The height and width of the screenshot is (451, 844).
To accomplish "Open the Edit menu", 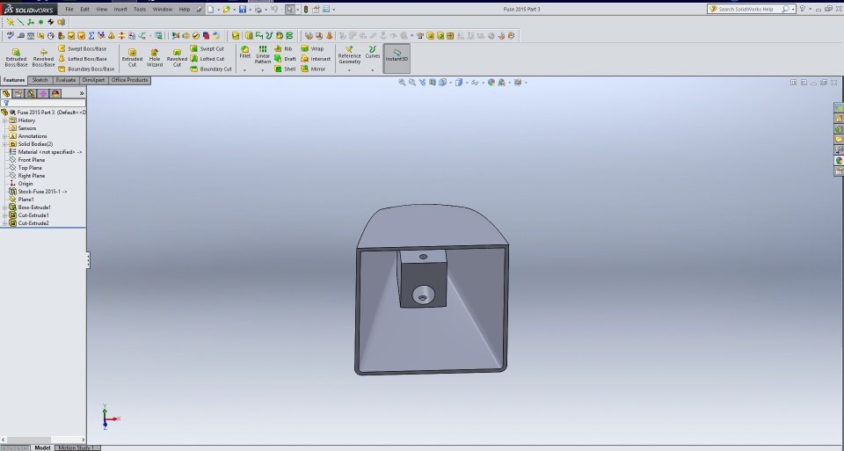I will [x=85, y=9].
